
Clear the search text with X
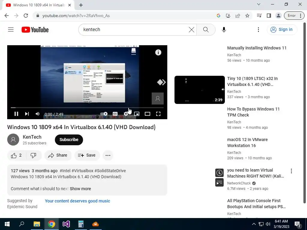192,30
